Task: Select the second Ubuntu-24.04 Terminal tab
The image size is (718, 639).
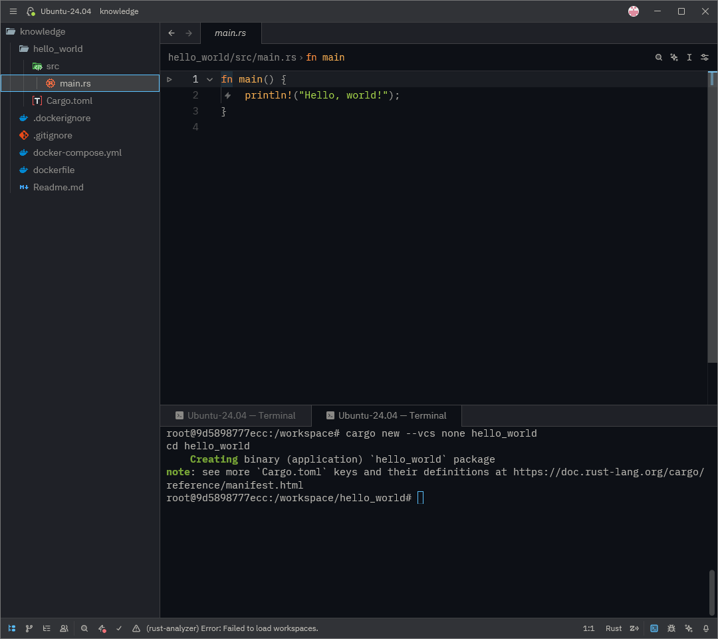Action: [386, 416]
